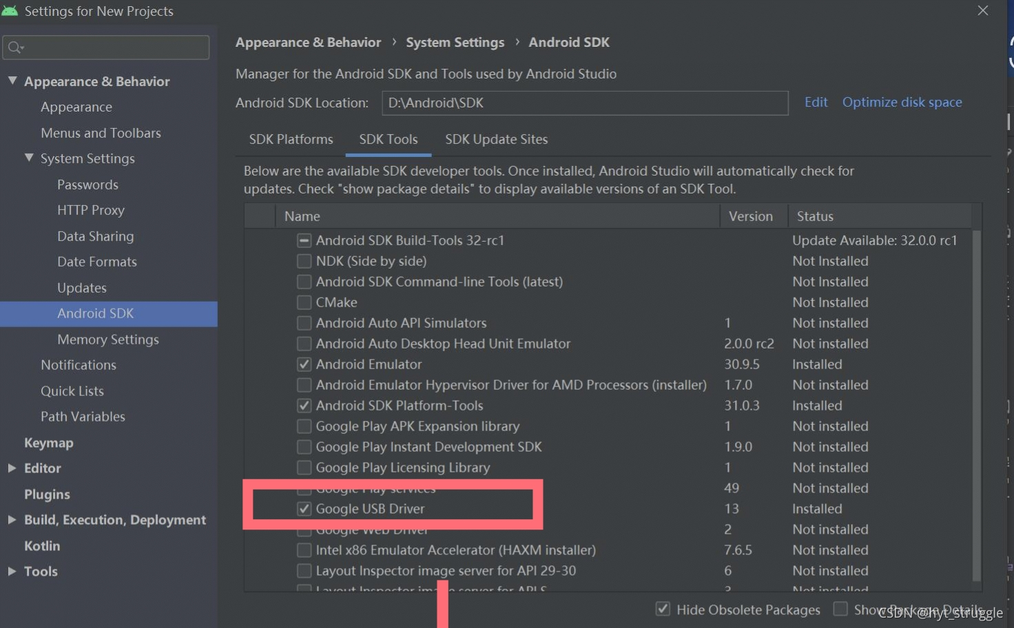1014x628 pixels.
Task: Open Menus and Toolbars settings
Action: tap(101, 133)
